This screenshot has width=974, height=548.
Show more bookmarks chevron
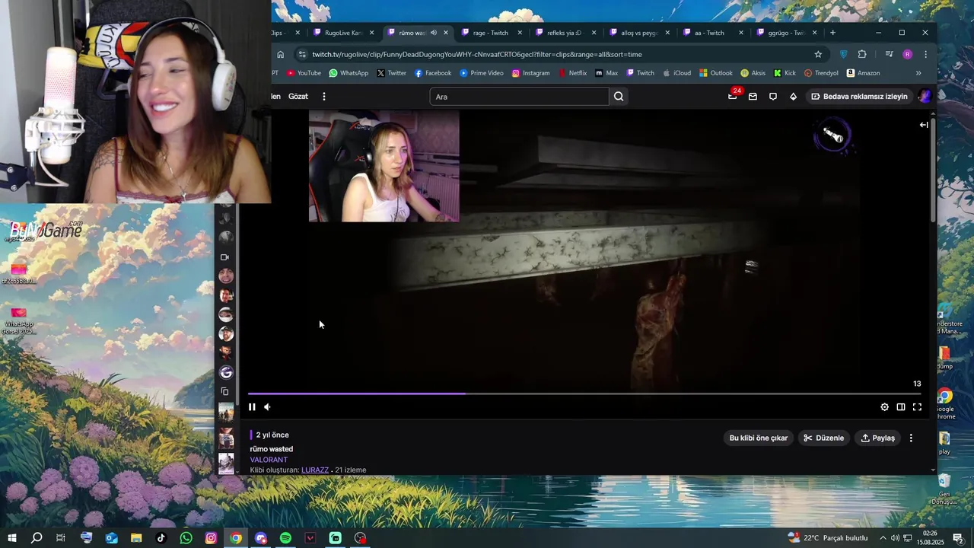[x=918, y=73]
